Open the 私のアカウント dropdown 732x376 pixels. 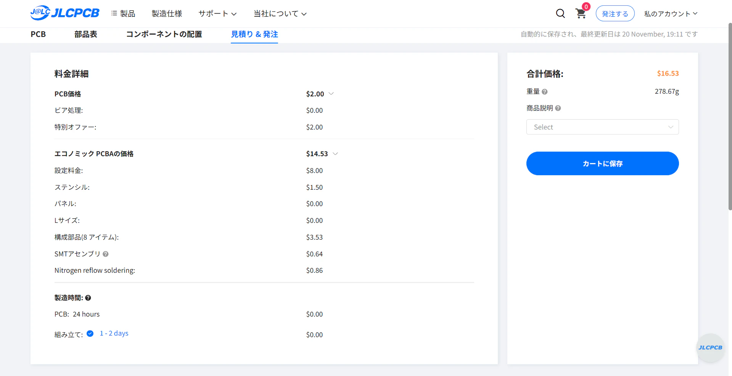point(671,14)
